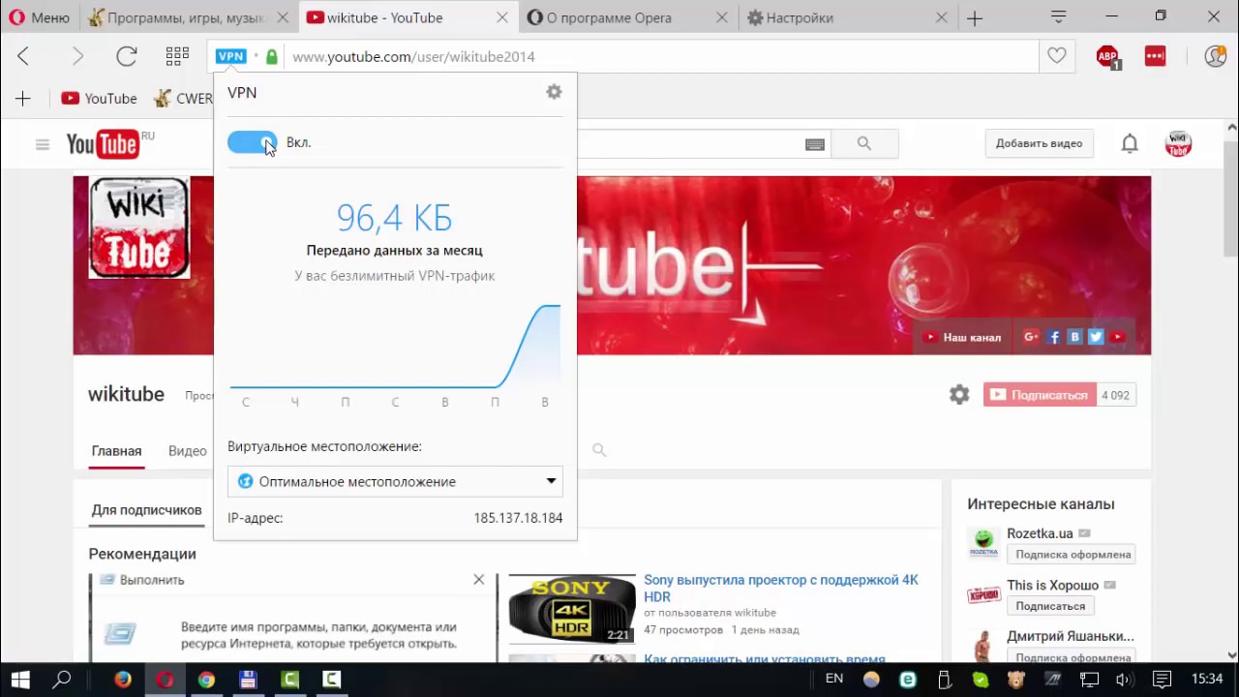This screenshot has width=1239, height=697.
Task: Click the YouTube logo
Action: 103,144
